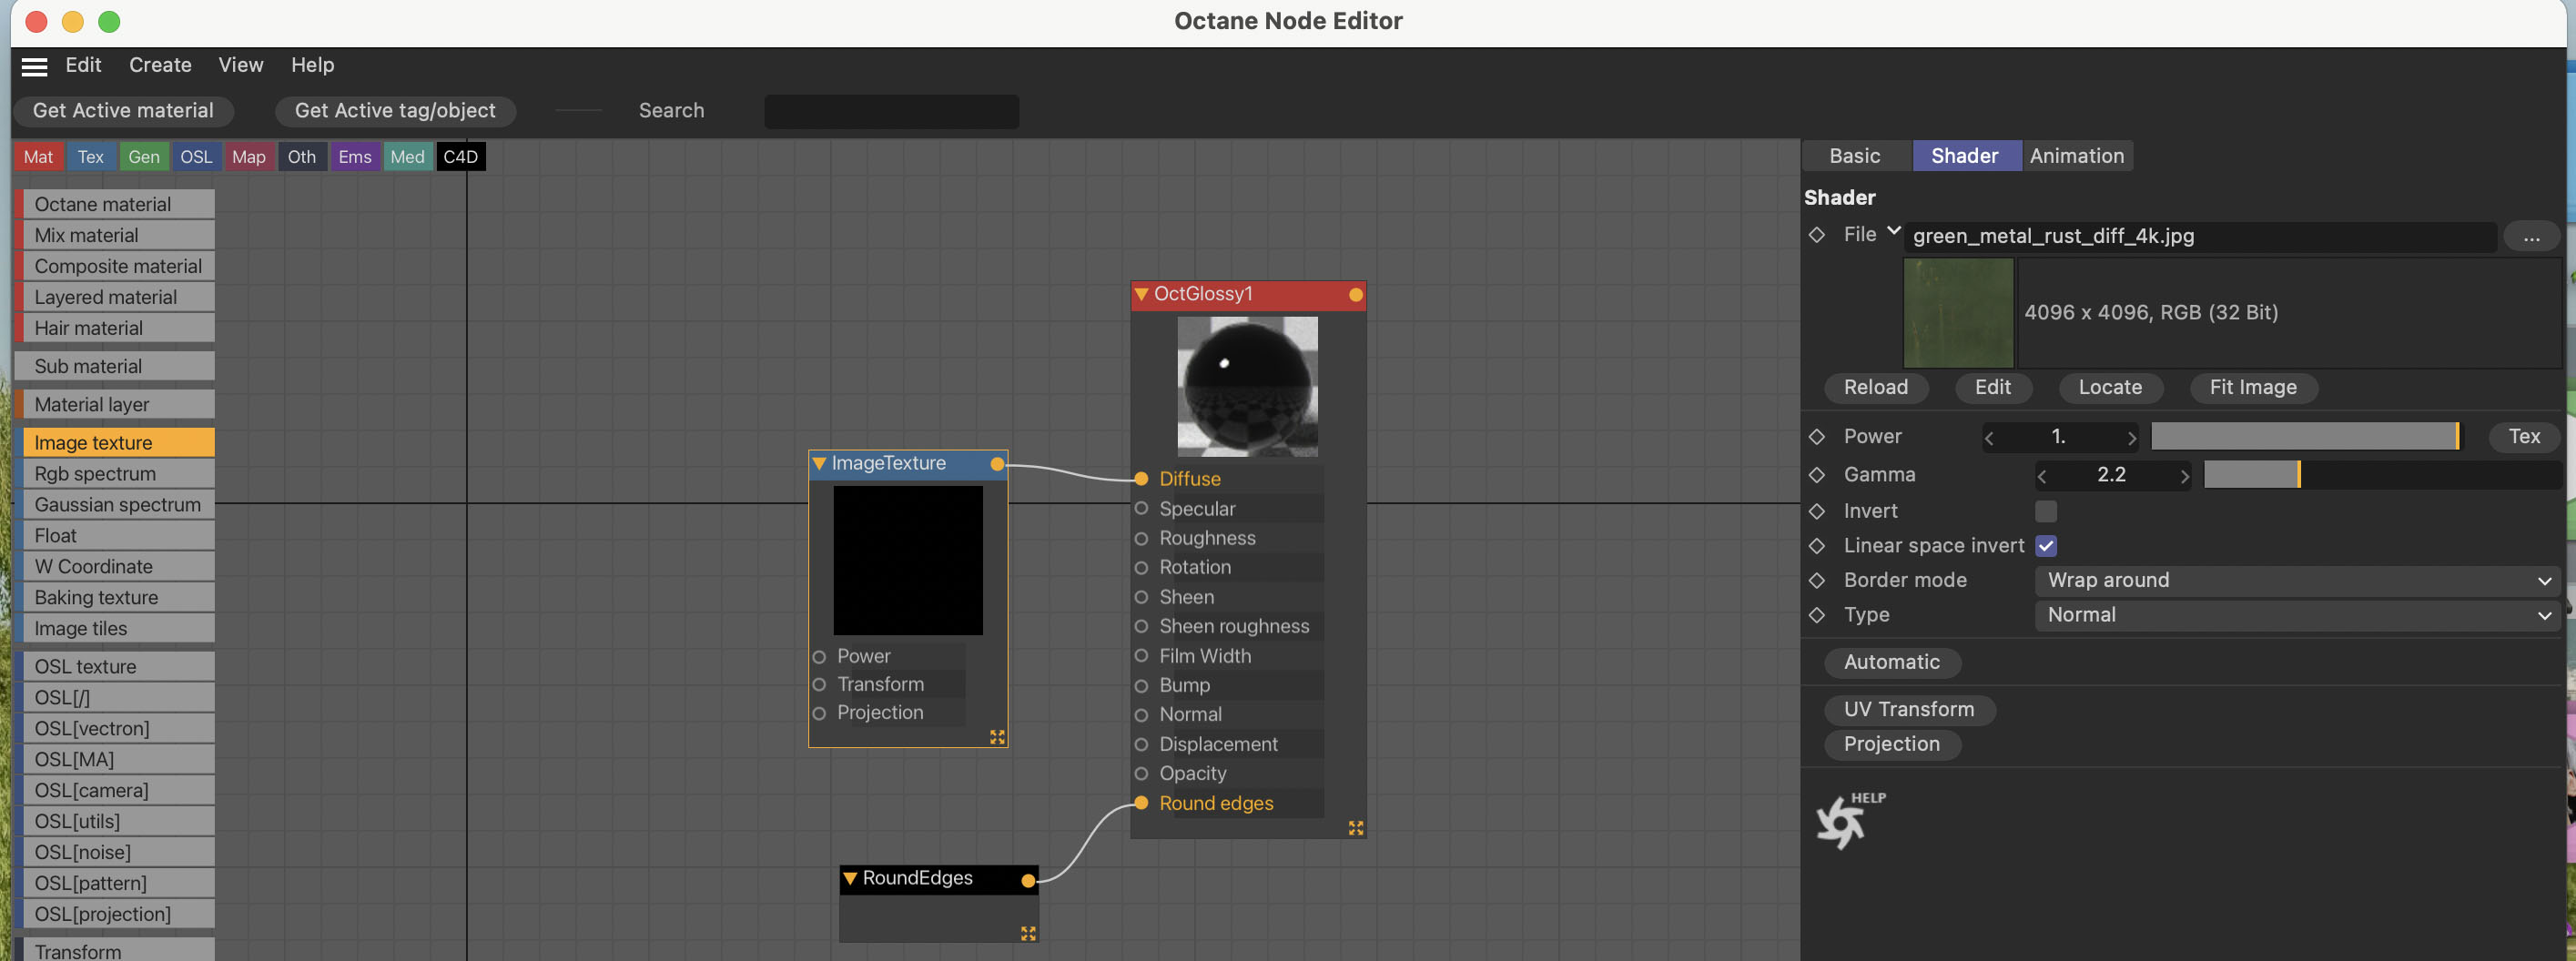2576x961 pixels.
Task: Expand the File options chevron
Action: 1893,231
